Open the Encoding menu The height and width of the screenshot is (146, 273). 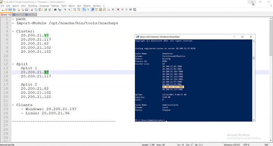(32, 6)
